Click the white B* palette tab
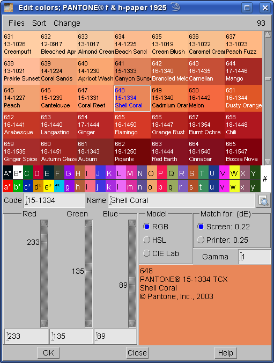Image resolution: width=274 pixels, height=363 pixels. (x=18, y=172)
